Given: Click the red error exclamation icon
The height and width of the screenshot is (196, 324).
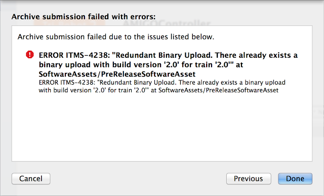Looking at the screenshot, I should point(30,55).
